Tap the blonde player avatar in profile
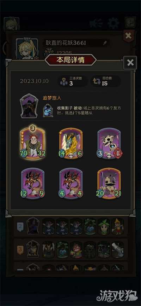Image resolution: width=141 pixels, height=306 pixels. [x=27, y=49]
